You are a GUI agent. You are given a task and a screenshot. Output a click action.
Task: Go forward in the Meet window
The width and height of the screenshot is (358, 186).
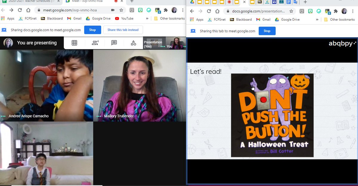point(11,10)
